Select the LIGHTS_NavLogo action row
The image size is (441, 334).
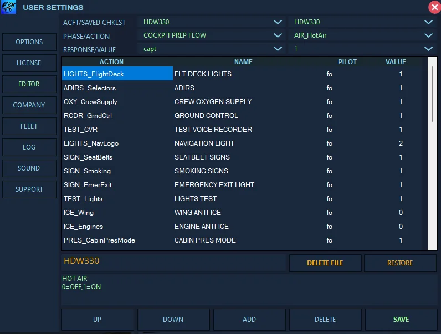[117, 143]
